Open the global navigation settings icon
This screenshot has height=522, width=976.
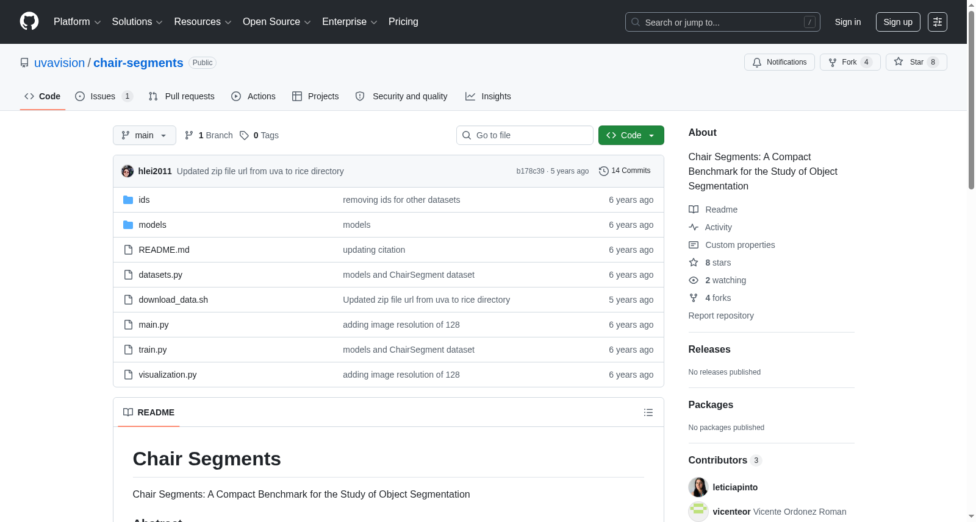coord(938,22)
